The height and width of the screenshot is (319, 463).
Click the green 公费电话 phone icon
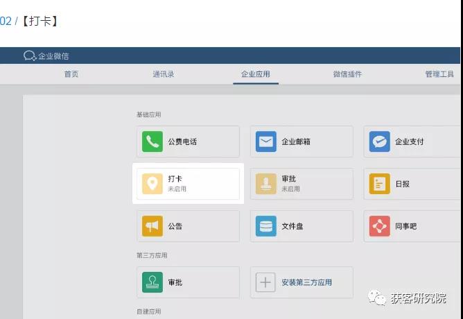point(152,141)
